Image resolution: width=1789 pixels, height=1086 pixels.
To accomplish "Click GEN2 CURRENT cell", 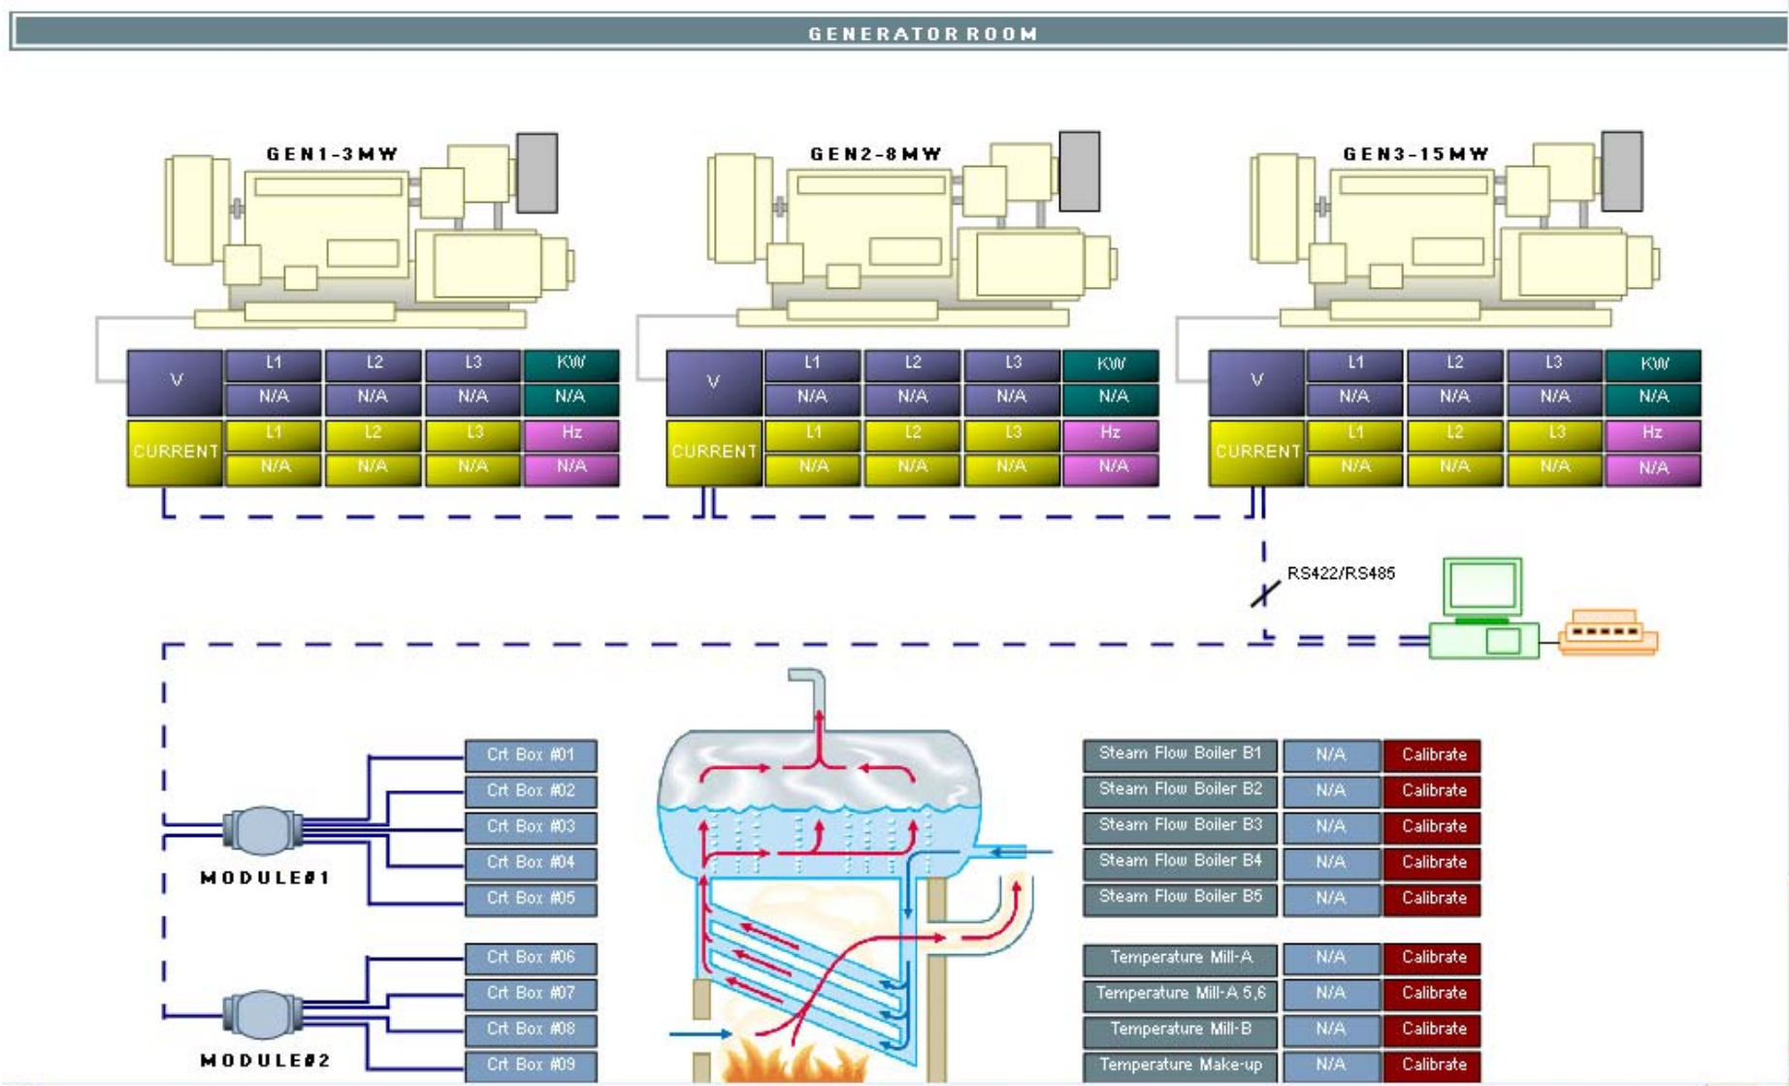I will (713, 452).
